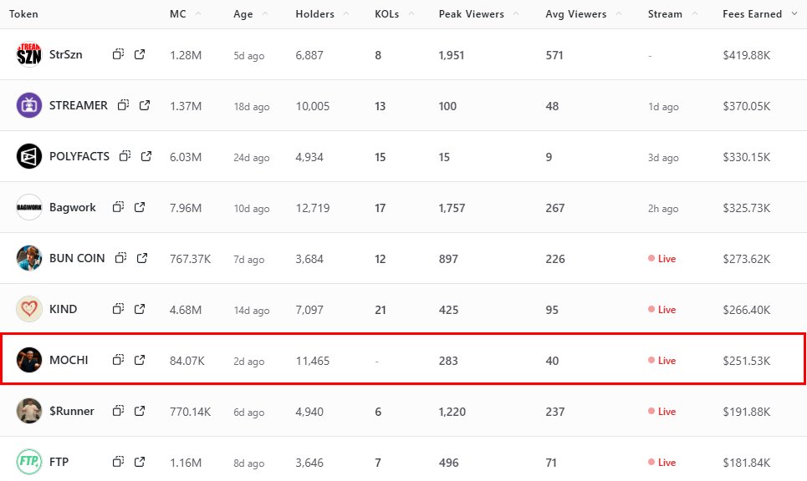Open the KIND external link icon
Screen dimensions: 807x481
[140, 309]
